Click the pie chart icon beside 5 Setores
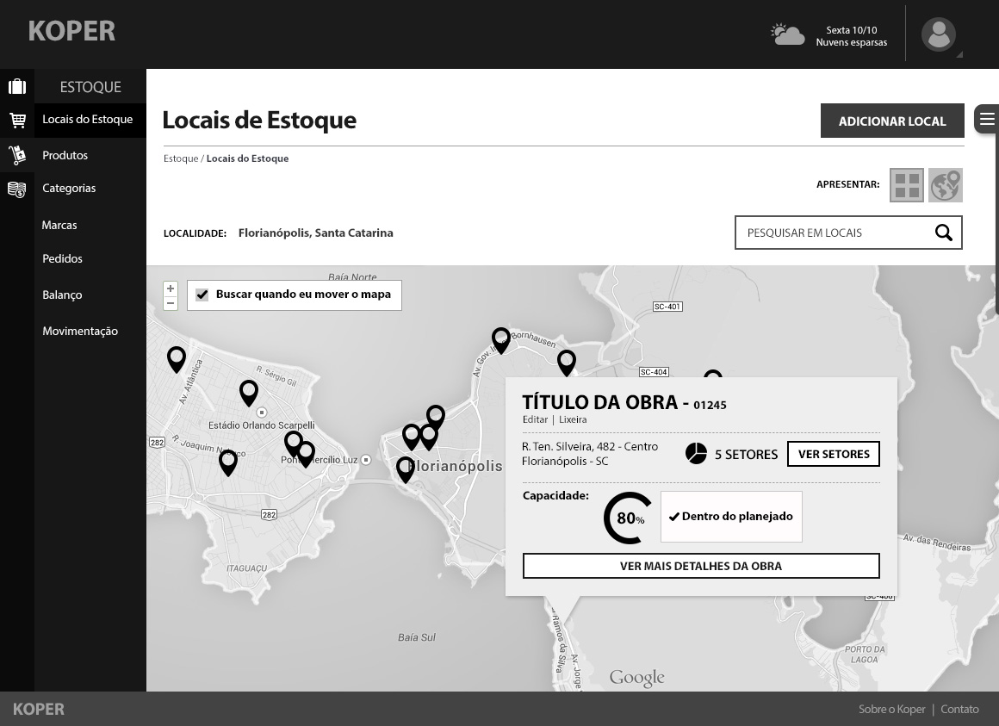Screen dimensions: 999x726 pos(696,453)
